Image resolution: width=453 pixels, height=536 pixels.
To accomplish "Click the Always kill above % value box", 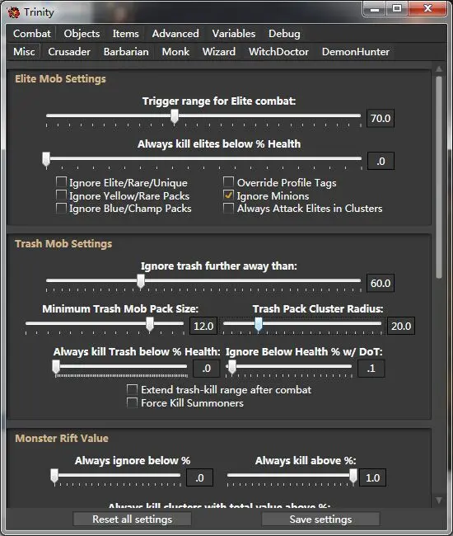I will [x=372, y=477].
